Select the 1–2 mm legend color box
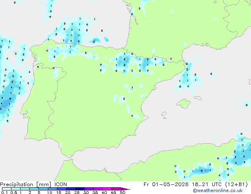Image resolution: width=251 pixels, height=194 pixels. (25, 189)
